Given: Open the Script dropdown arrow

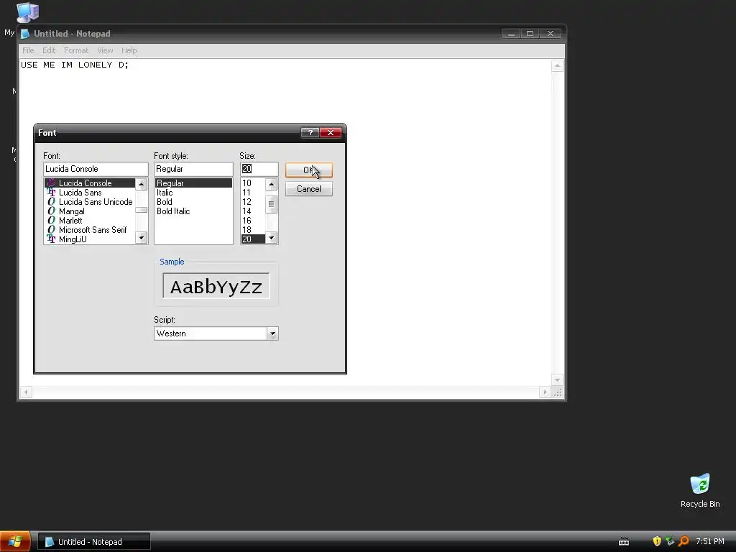Looking at the screenshot, I should click(272, 333).
